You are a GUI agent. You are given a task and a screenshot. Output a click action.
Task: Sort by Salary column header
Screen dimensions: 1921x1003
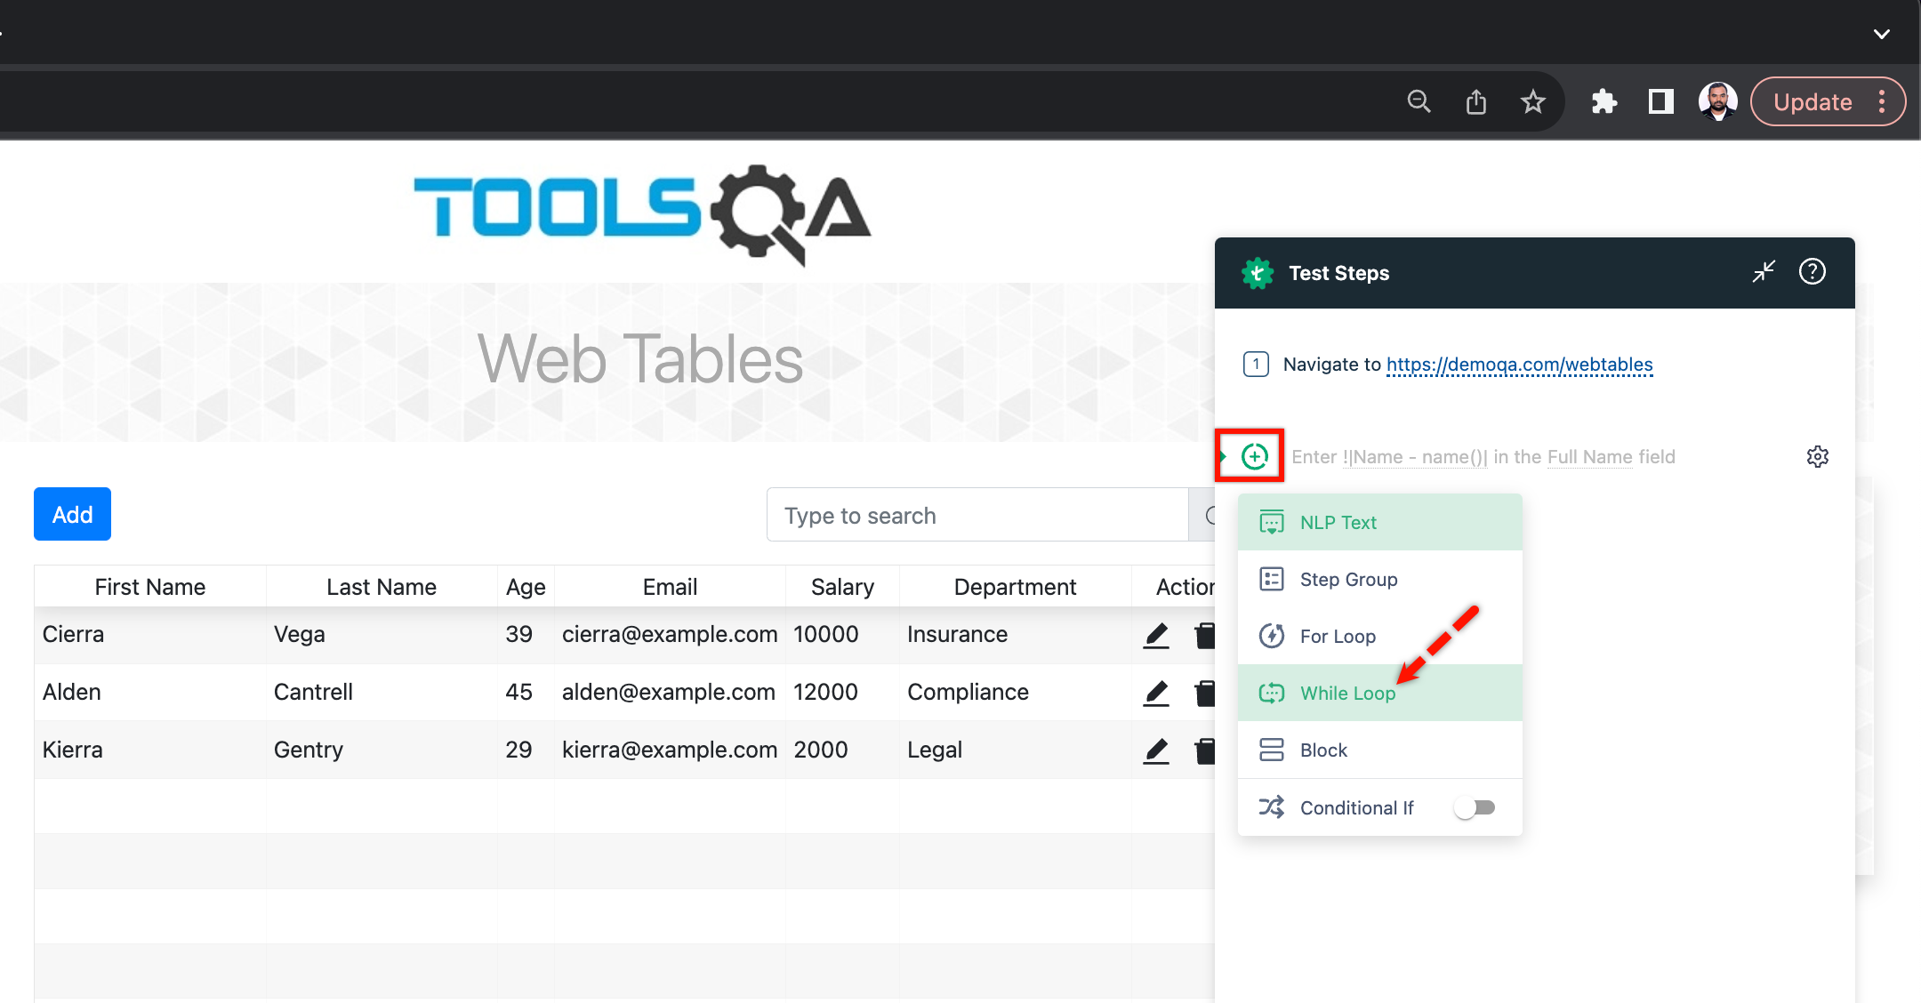(x=842, y=587)
